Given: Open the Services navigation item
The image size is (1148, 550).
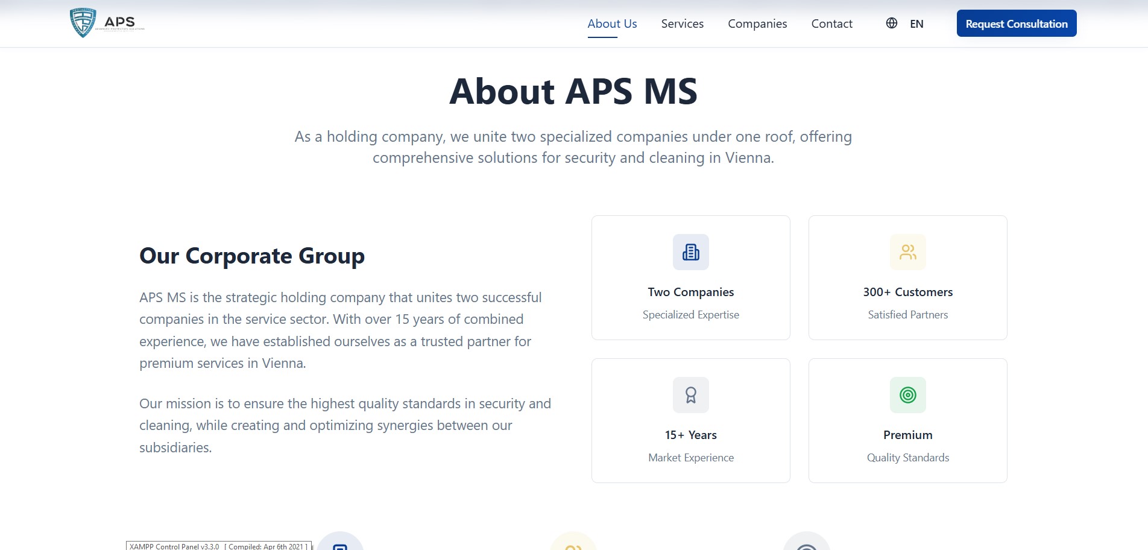Looking at the screenshot, I should (x=683, y=24).
